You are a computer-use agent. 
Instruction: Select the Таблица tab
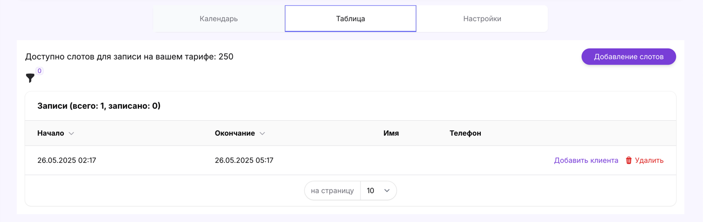tap(350, 18)
